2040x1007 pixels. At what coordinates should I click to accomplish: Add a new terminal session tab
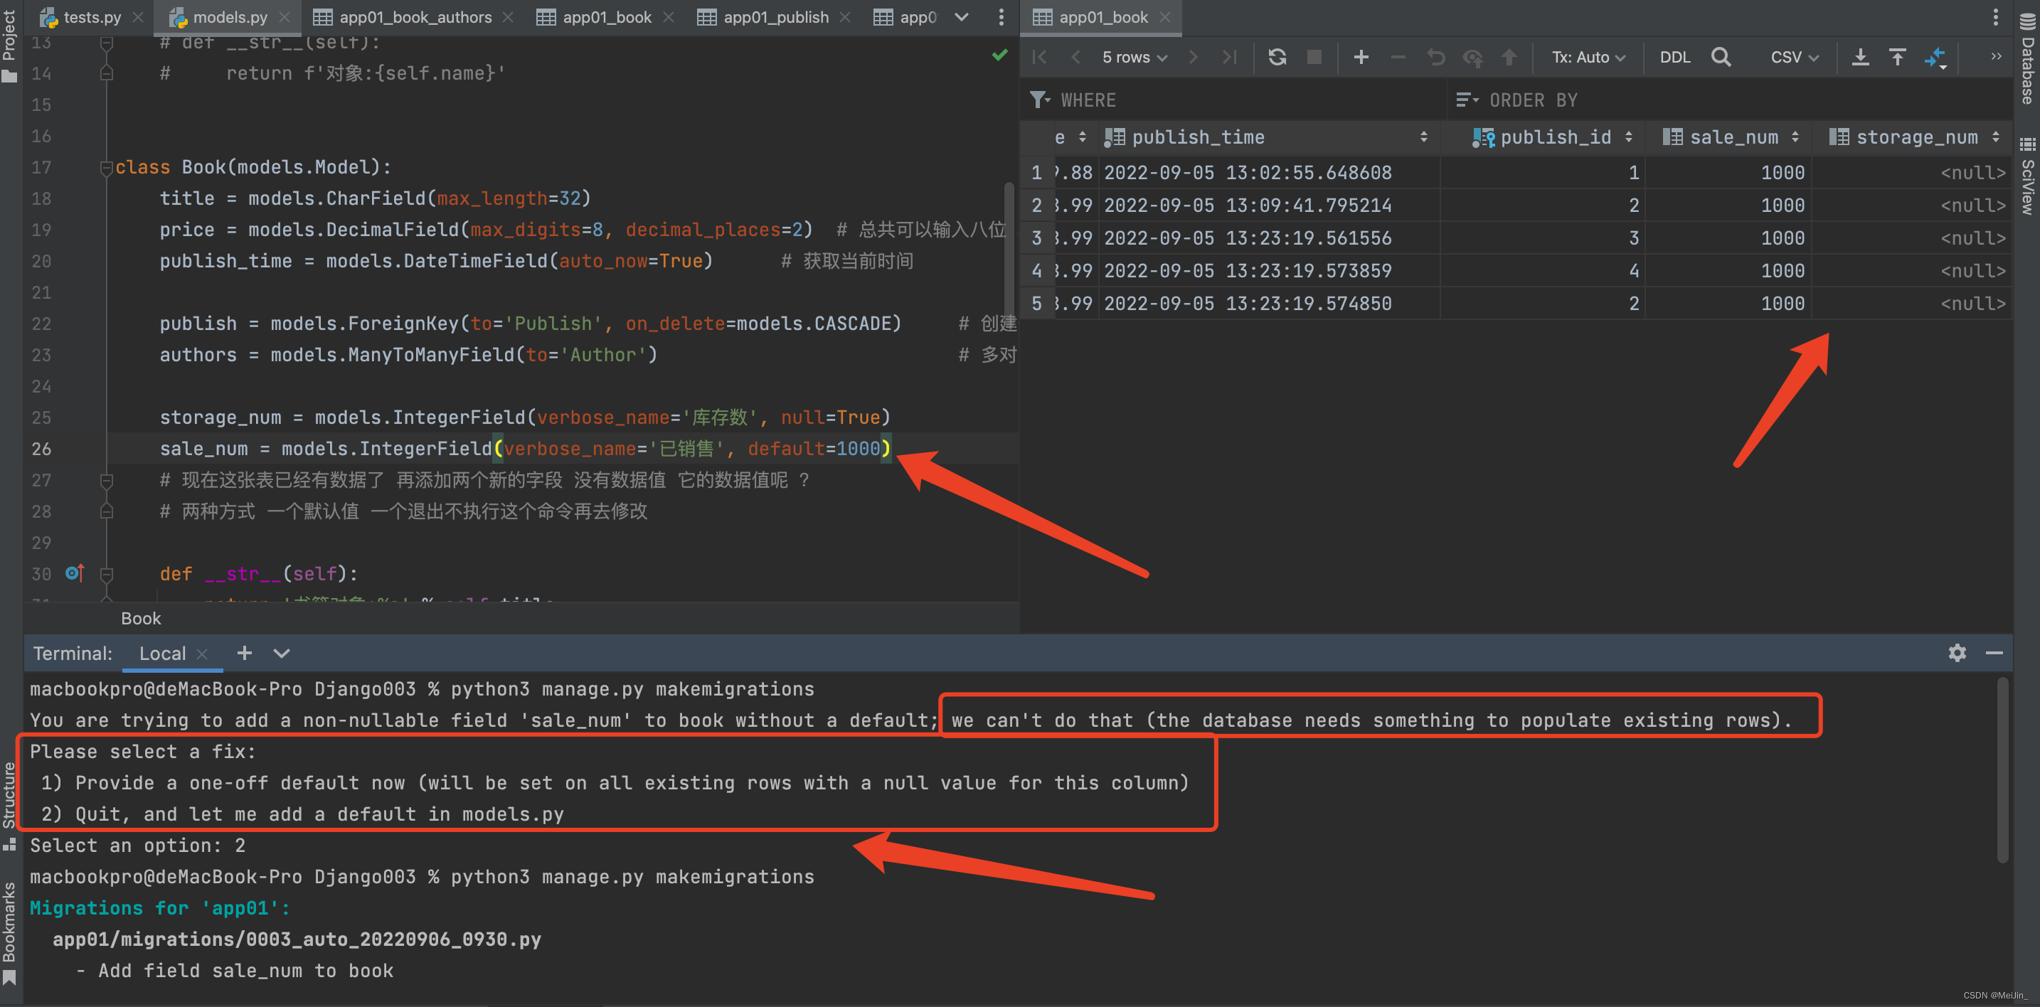pos(244,652)
